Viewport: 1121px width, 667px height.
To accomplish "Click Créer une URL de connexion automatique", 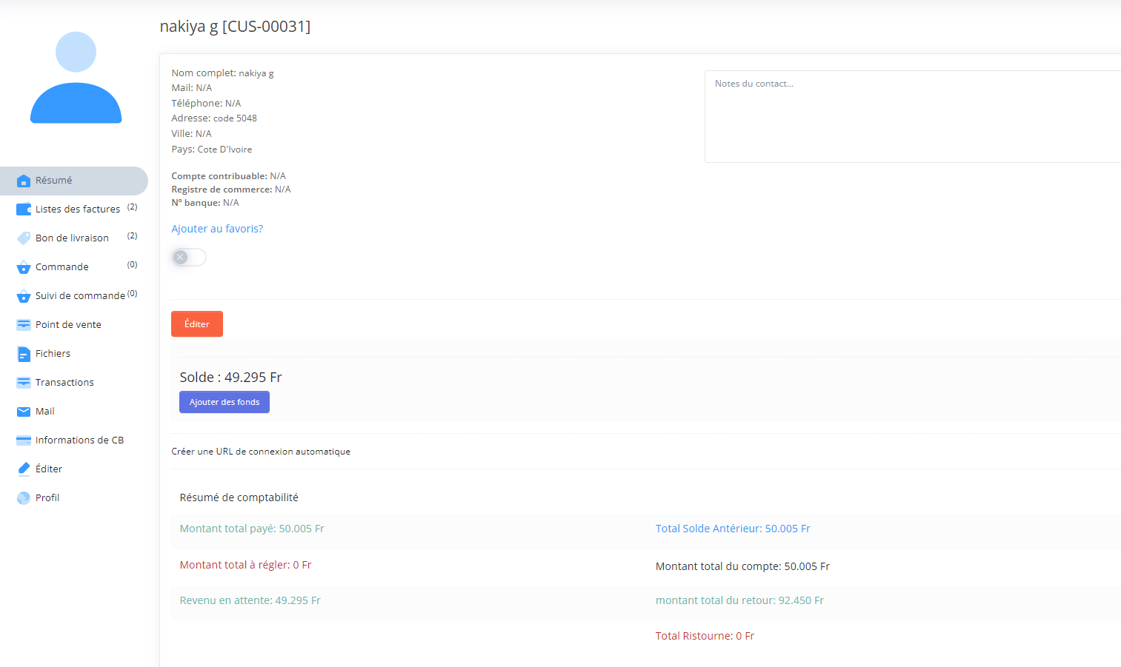I will coord(261,452).
